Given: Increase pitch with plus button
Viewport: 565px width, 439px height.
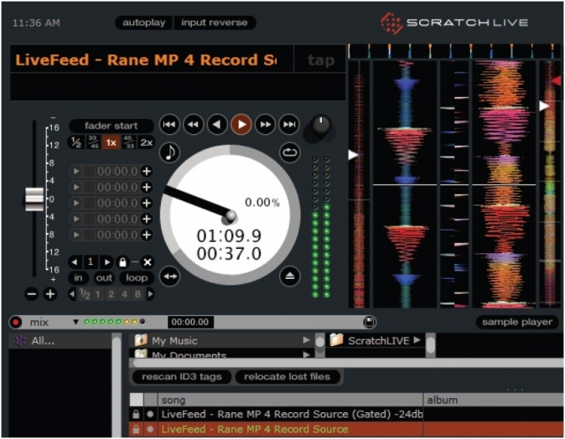Looking at the screenshot, I should [50, 294].
